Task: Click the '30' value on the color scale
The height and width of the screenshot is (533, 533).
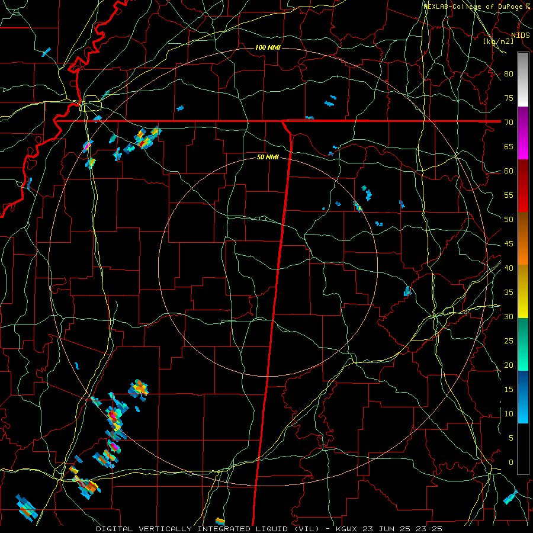Action: coord(509,316)
